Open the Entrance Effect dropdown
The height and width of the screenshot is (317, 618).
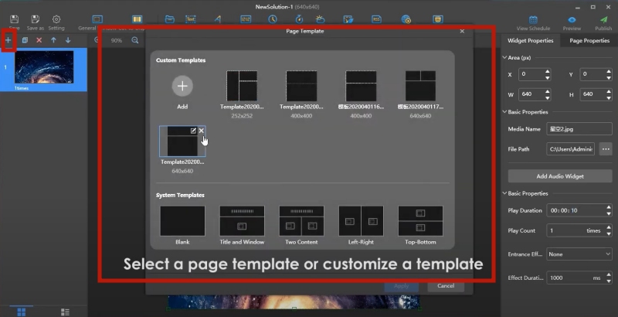(x=579, y=254)
